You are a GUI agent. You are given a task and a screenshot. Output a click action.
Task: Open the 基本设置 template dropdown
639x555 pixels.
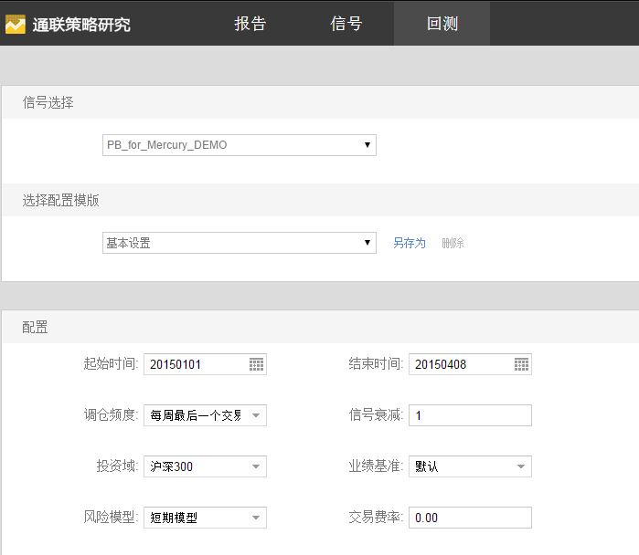click(239, 243)
